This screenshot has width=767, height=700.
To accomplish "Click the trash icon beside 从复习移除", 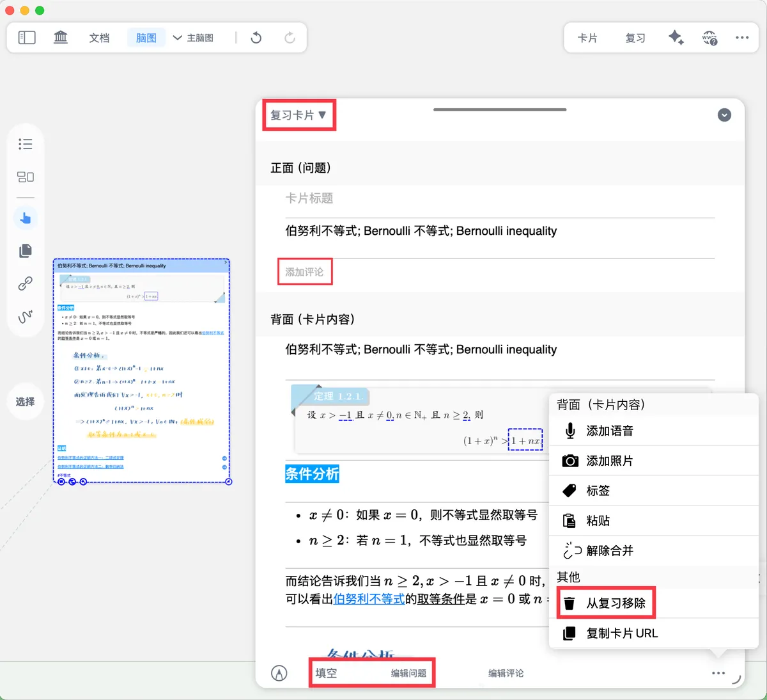I will point(569,603).
